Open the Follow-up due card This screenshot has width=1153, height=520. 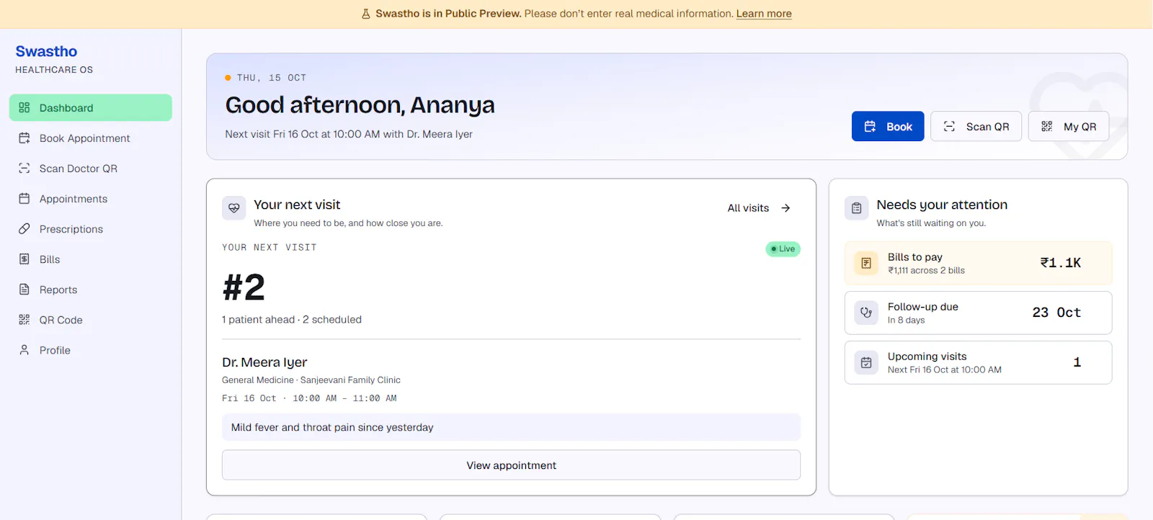[x=979, y=313]
